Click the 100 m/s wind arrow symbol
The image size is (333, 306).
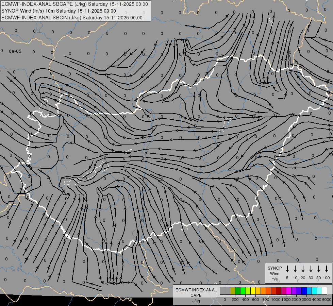pyautogui.click(x=327, y=269)
